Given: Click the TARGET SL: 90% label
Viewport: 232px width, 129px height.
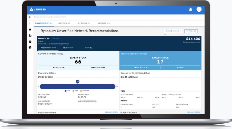Looking at the screenshot, I should point(98,68).
